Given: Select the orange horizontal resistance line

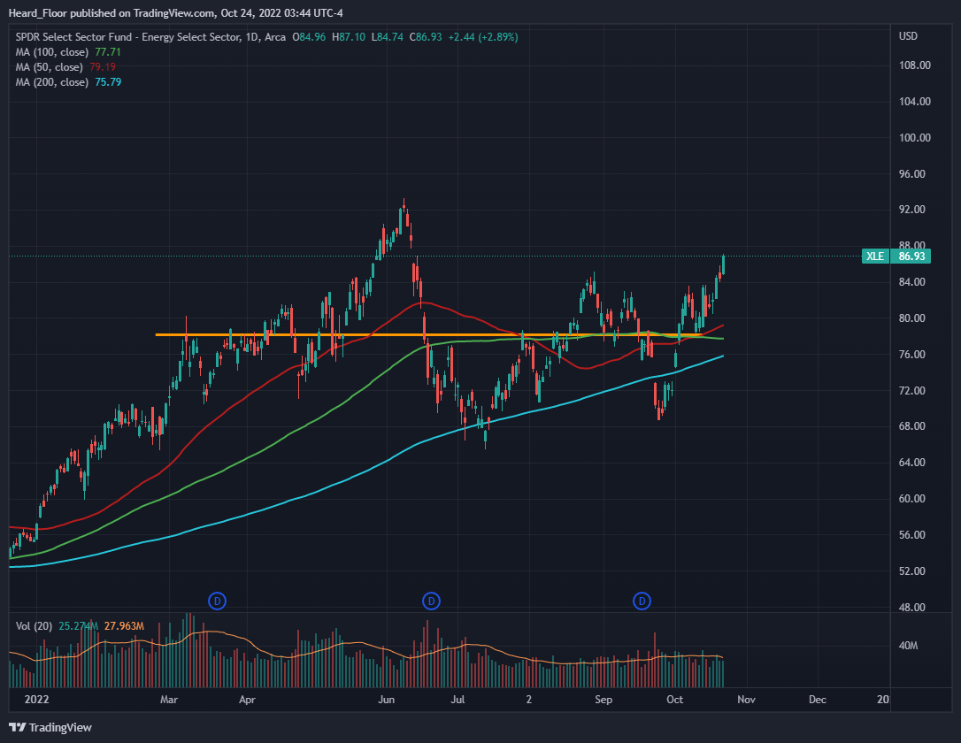Looking at the screenshot, I should pos(429,335).
